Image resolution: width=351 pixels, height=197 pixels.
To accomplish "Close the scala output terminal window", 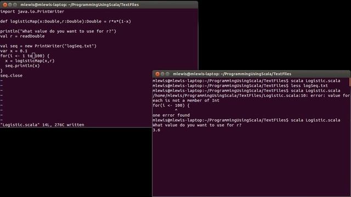I will [157, 74].
